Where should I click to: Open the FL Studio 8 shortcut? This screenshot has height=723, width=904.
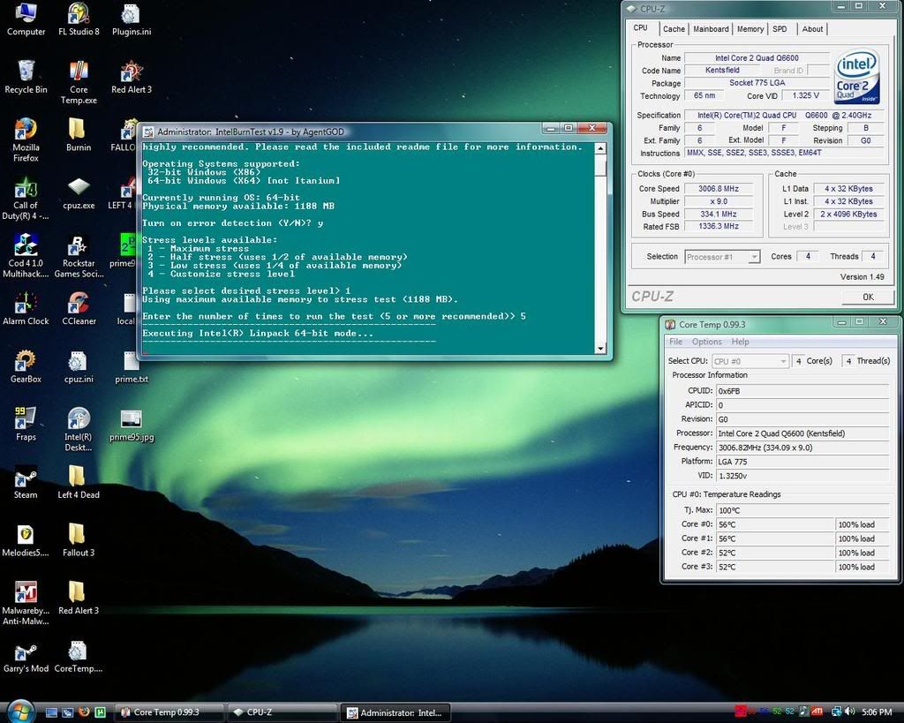tap(79, 19)
